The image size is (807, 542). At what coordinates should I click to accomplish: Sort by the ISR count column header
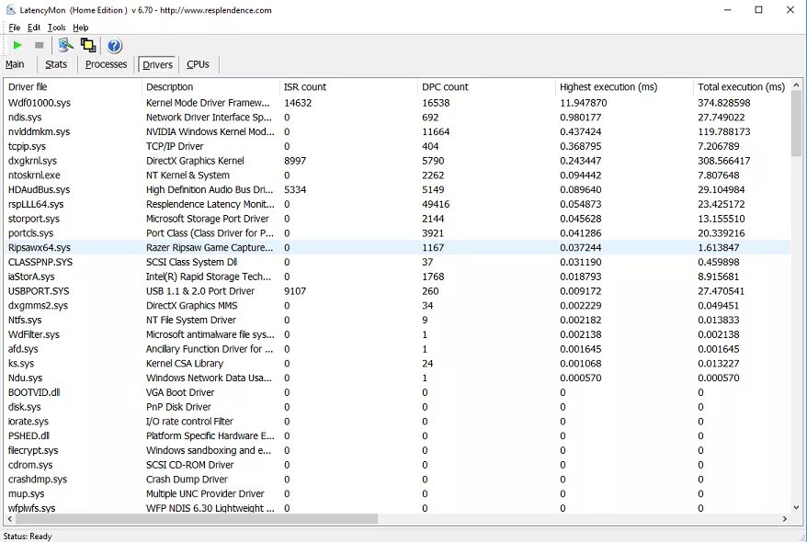(x=348, y=87)
